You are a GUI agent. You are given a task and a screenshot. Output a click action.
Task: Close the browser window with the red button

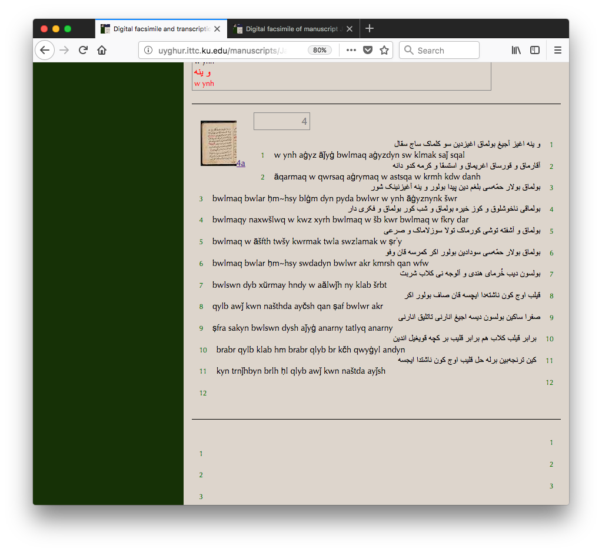[44, 29]
